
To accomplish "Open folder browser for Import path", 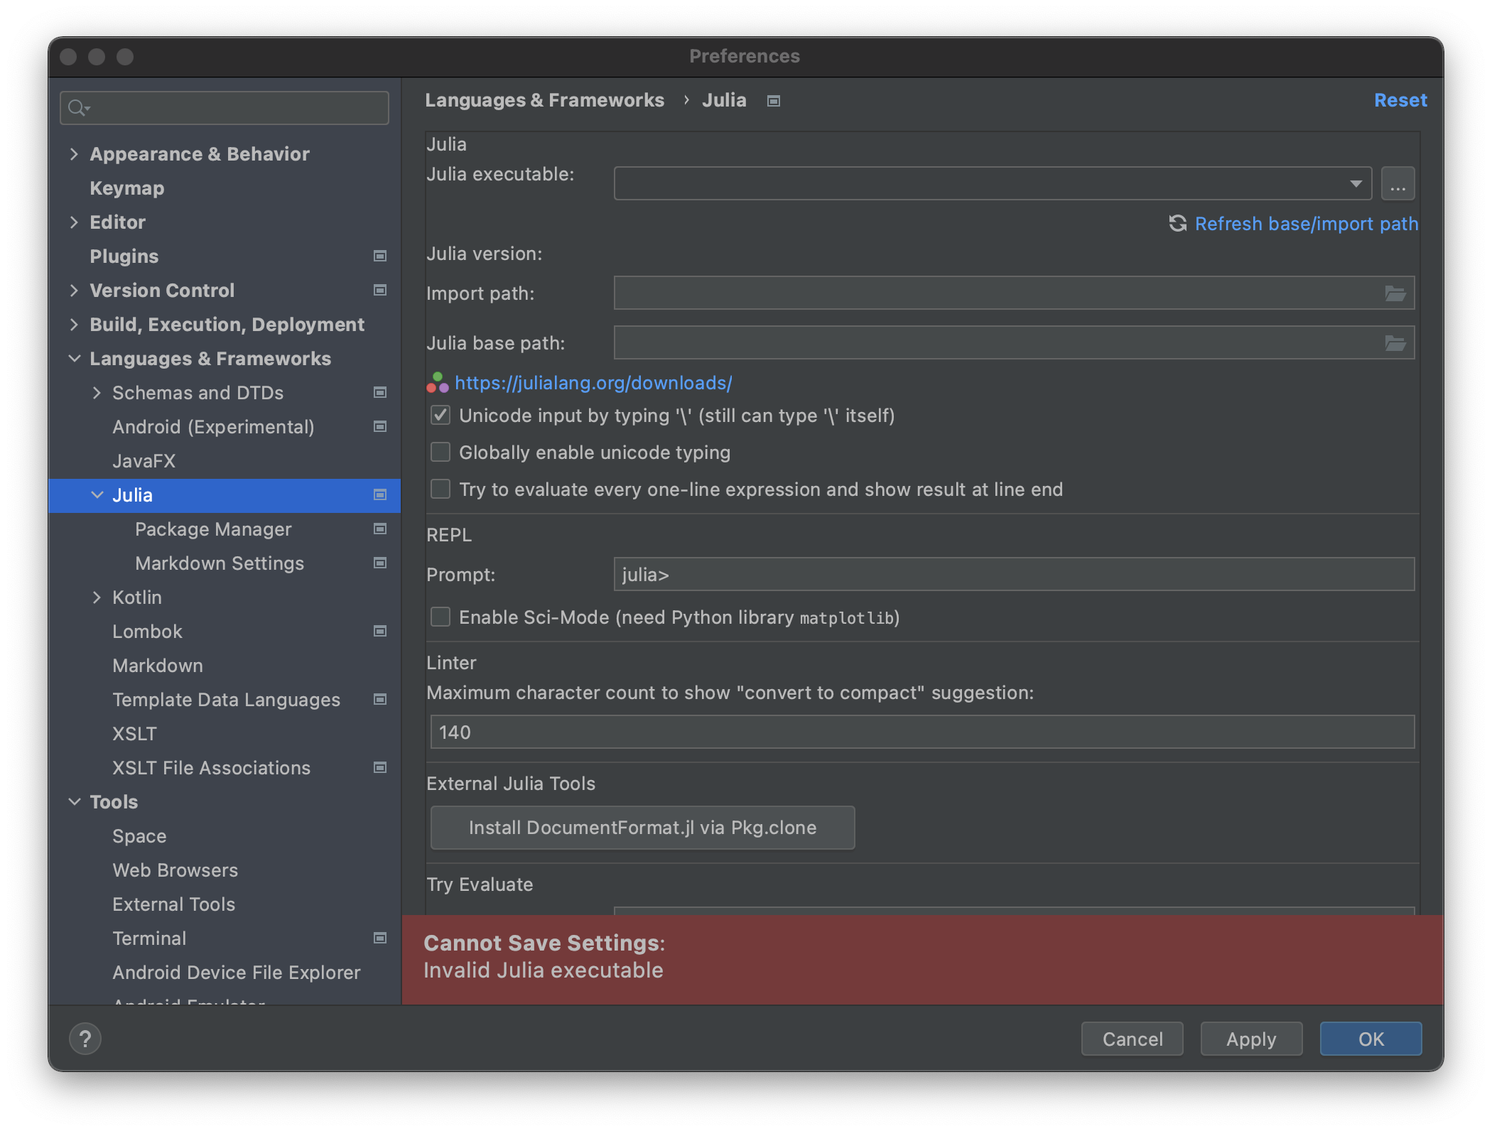I will point(1397,293).
